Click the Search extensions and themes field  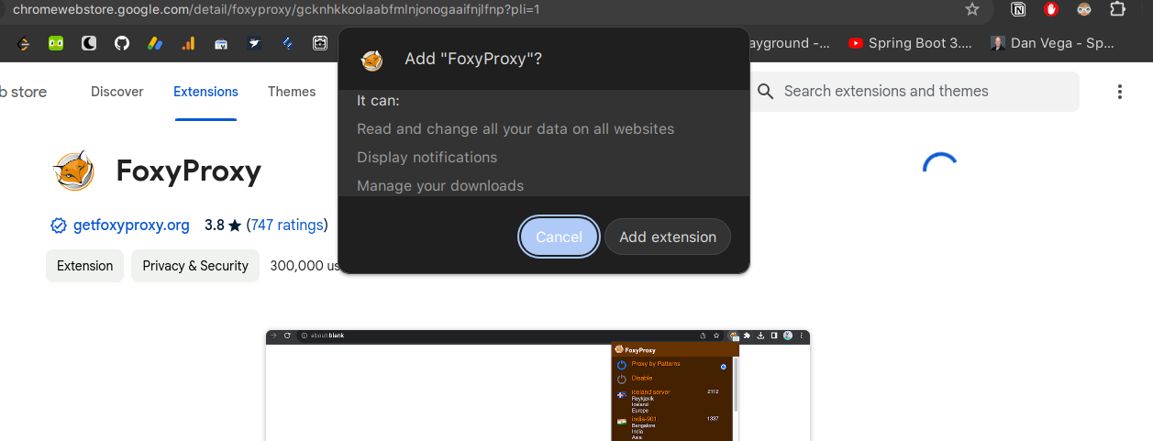[x=915, y=92]
